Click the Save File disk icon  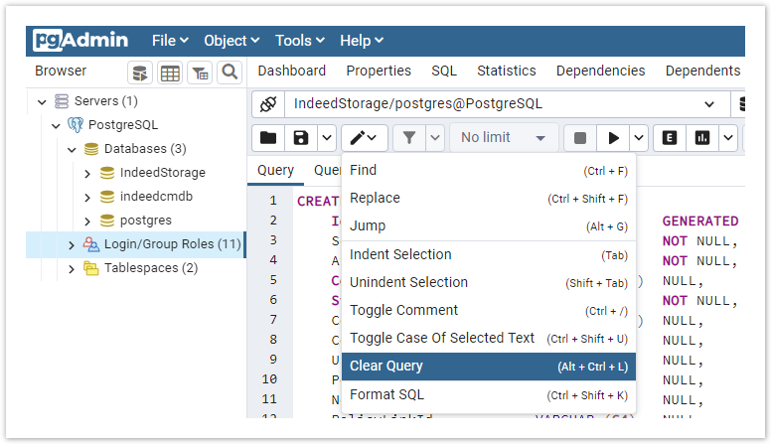(300, 138)
